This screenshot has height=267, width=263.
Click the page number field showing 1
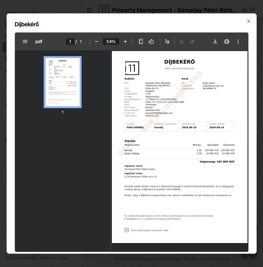70,41
